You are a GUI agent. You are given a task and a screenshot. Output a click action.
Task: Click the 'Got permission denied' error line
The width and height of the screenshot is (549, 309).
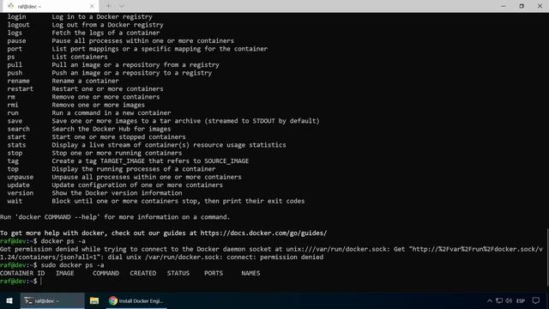[x=271, y=253]
